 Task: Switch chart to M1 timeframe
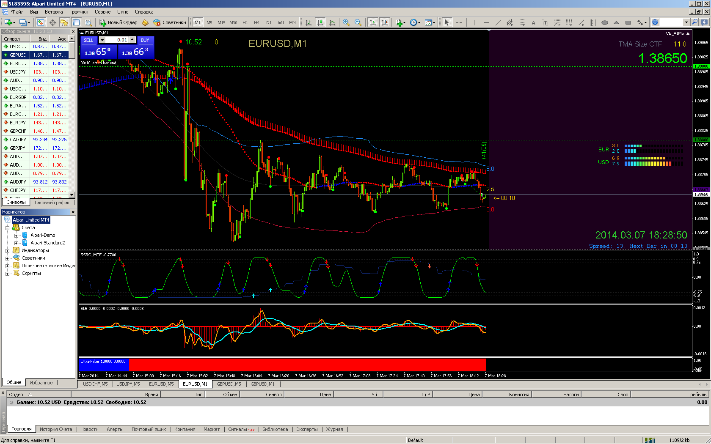coord(198,22)
